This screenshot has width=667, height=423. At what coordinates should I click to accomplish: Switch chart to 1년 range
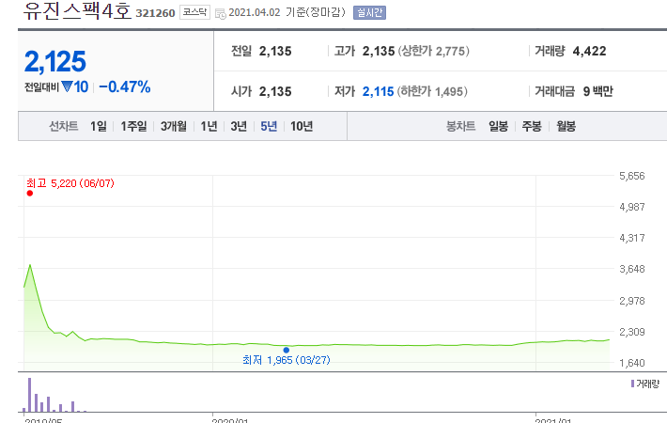209,126
